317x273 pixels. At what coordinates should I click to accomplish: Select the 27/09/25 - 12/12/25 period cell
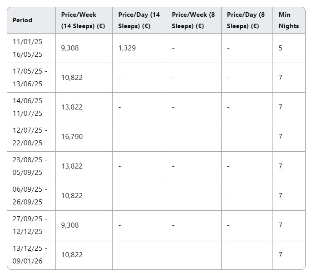(31, 225)
